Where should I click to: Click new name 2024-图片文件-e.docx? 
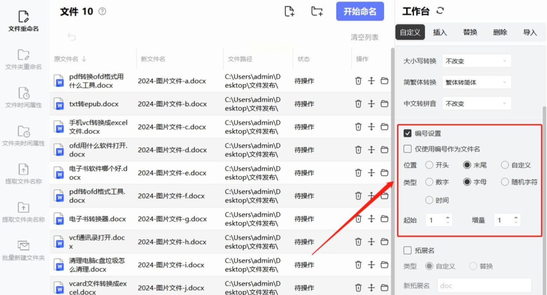[172, 173]
